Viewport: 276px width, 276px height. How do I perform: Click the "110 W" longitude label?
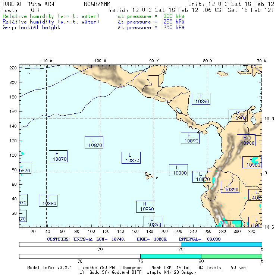coord(47,61)
